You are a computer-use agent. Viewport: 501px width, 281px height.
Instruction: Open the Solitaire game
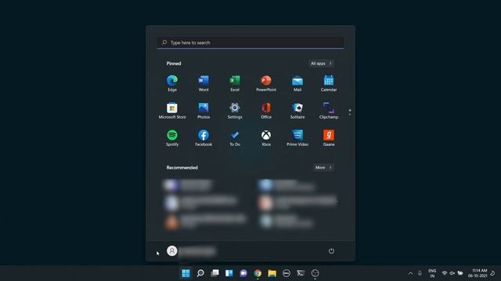[297, 111]
